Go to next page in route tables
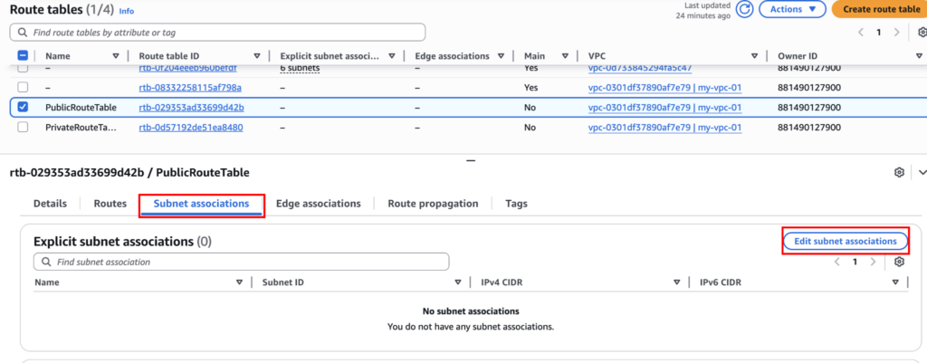 pyautogui.click(x=897, y=32)
